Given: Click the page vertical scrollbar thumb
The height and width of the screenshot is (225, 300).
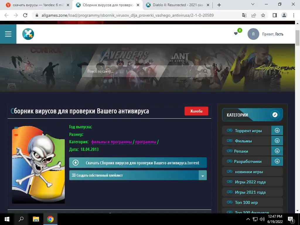Looking at the screenshot, I should click(297, 38).
